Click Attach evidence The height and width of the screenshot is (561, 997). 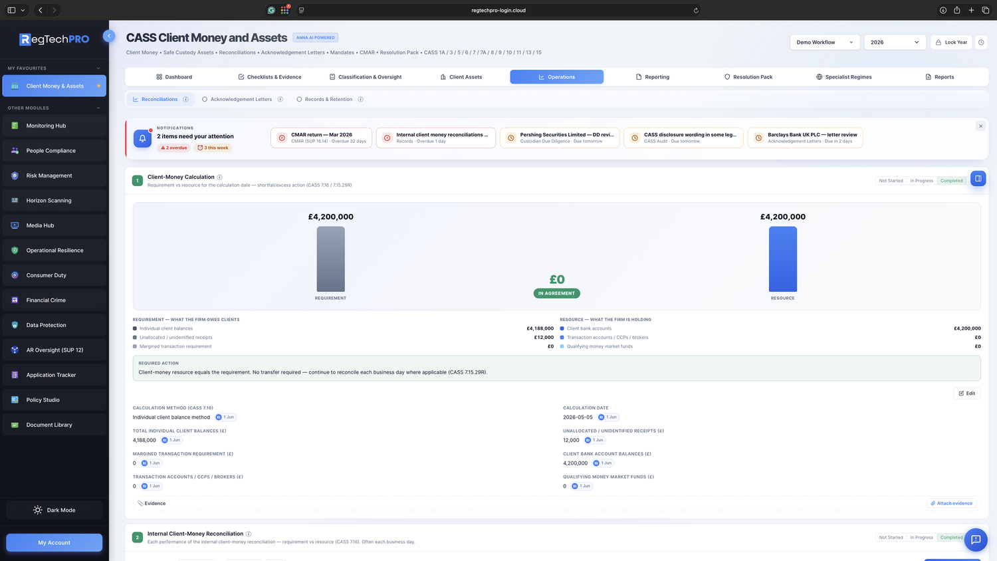(951, 503)
